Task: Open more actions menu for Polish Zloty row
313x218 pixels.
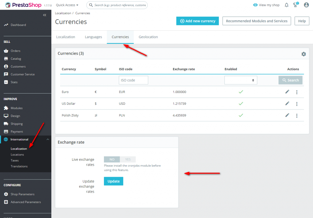Action: pos(297,116)
